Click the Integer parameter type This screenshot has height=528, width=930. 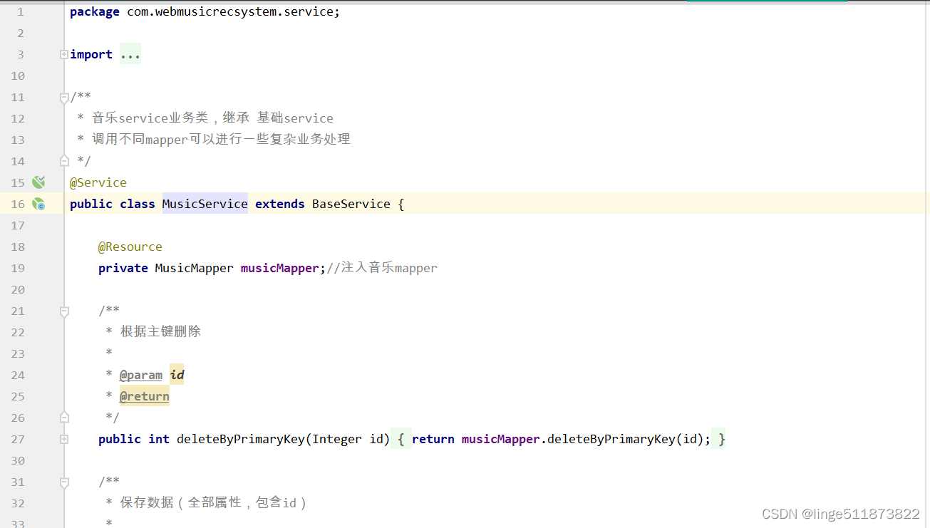(x=337, y=439)
